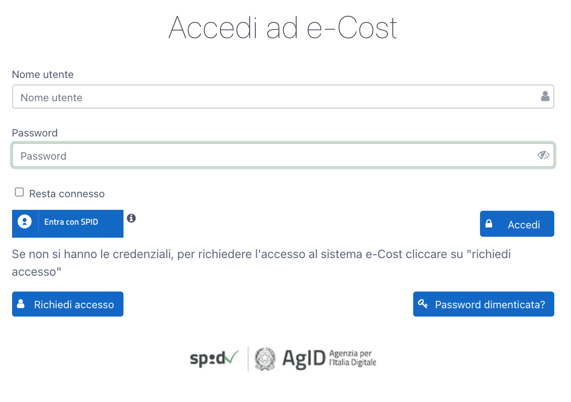
Task: Click the key icon on Password dimenticata
Action: pos(422,304)
